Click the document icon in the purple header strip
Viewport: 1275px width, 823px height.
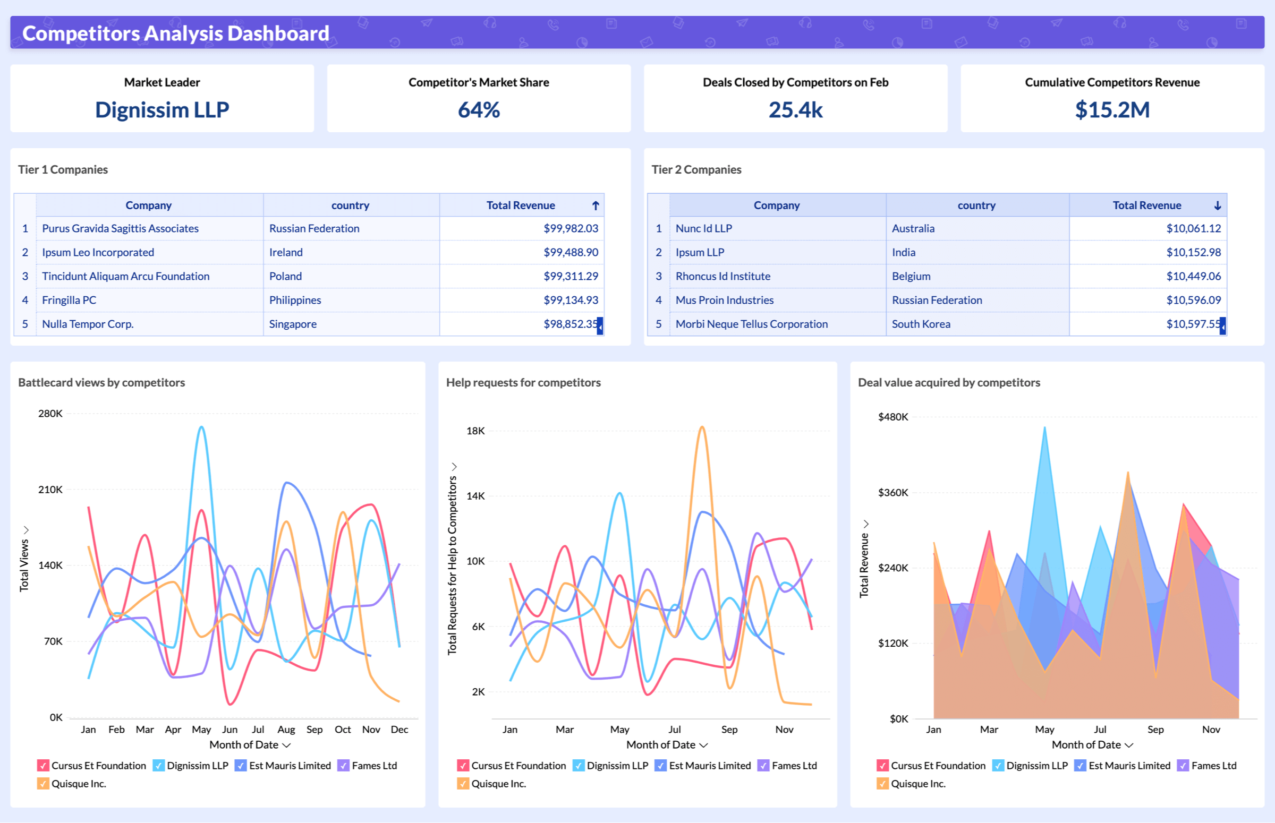pos(611,23)
